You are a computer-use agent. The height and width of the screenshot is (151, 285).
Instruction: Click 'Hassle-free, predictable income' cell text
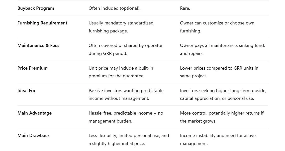pyautogui.click(x=126, y=113)
